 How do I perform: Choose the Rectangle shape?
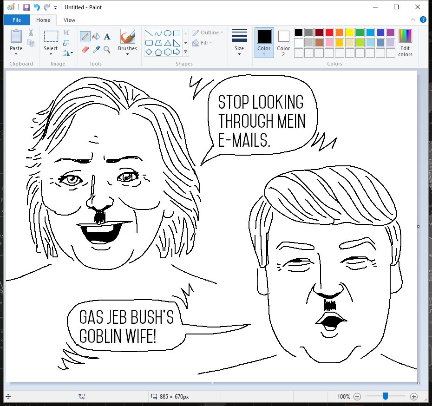tap(177, 33)
